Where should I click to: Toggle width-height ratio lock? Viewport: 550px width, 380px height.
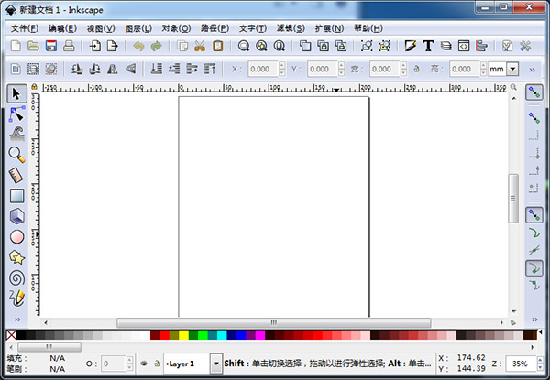tap(417, 69)
